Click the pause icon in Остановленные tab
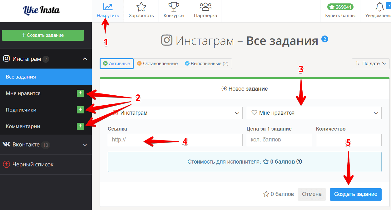The width and height of the screenshot is (391, 210). click(139, 64)
